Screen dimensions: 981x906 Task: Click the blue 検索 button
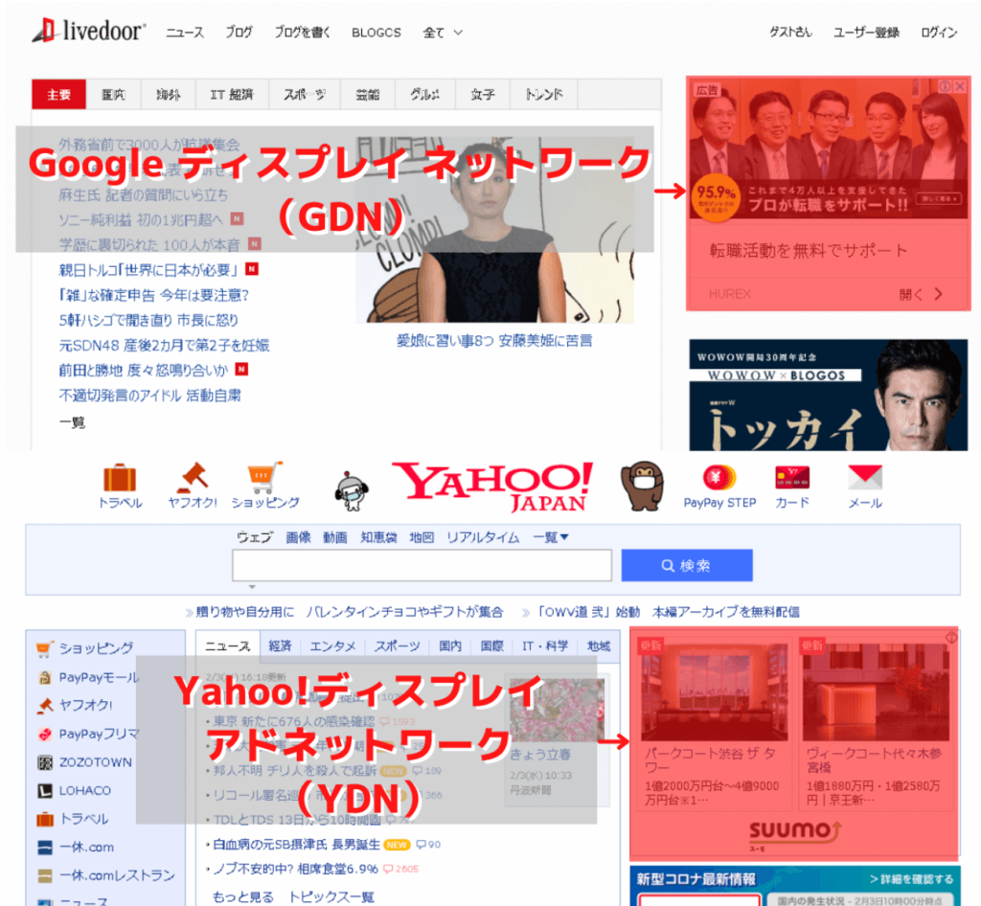(x=686, y=565)
